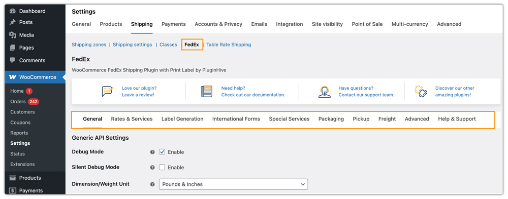This screenshot has height=199, width=508.
Task: Enable the Silent Debug Mode checkbox
Action: click(x=163, y=167)
